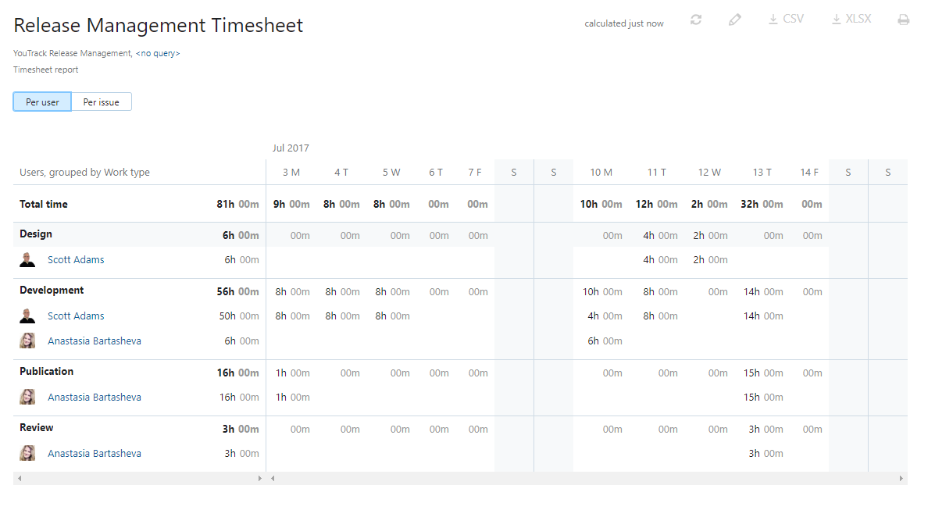Open the report edit pencil icon

point(734,18)
